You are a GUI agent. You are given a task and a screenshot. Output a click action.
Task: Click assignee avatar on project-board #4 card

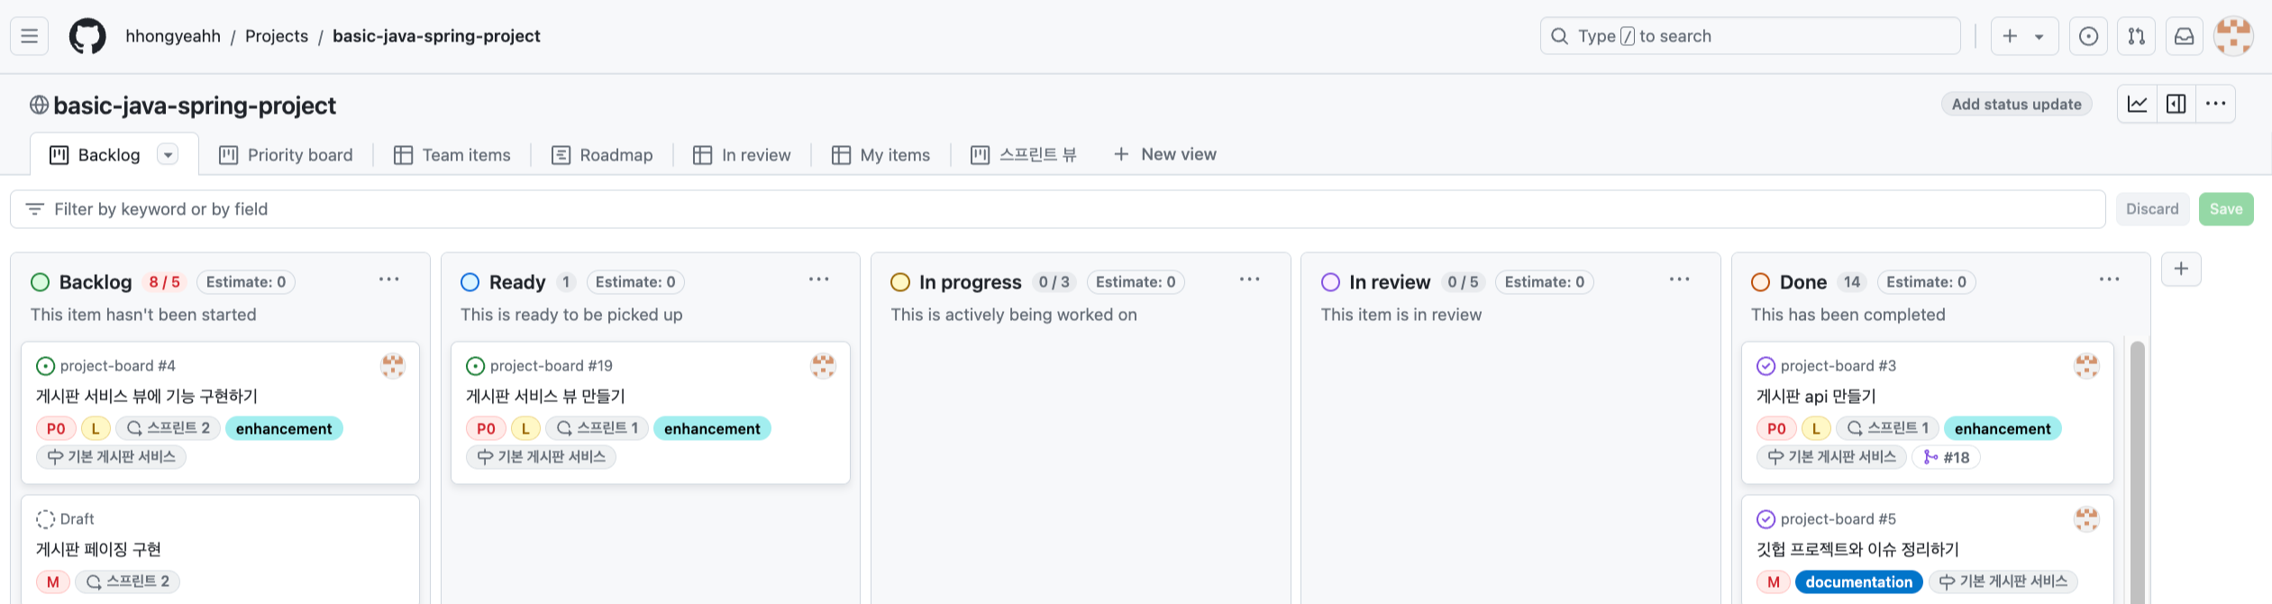pos(393,365)
